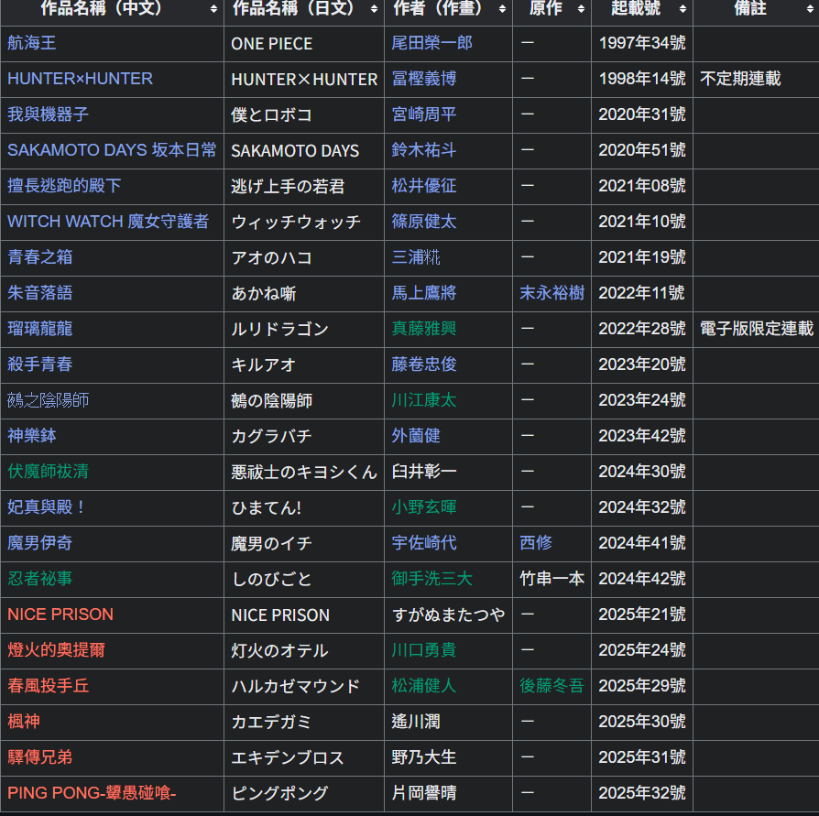Open the 殺手青春 link
819x816 pixels.
coord(40,364)
